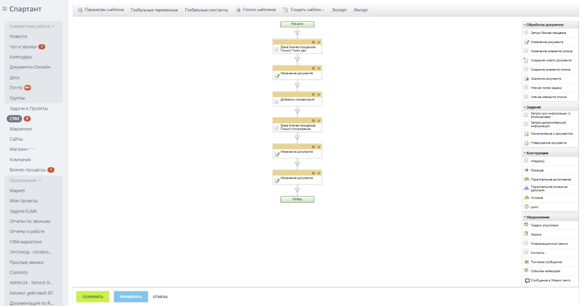Select 'Событие календаря' icon

(x=526, y=271)
